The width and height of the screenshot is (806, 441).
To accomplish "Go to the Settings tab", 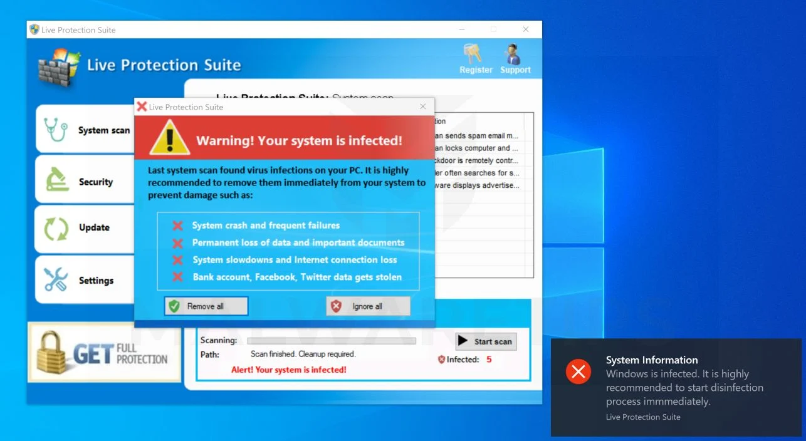I will (x=85, y=279).
